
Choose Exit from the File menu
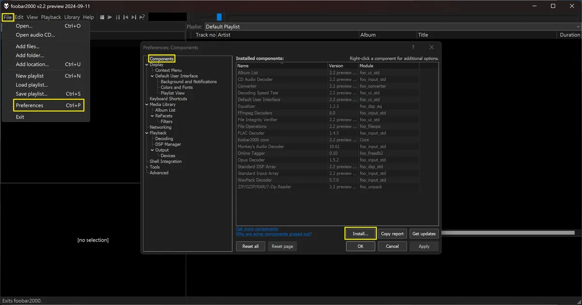(46, 117)
